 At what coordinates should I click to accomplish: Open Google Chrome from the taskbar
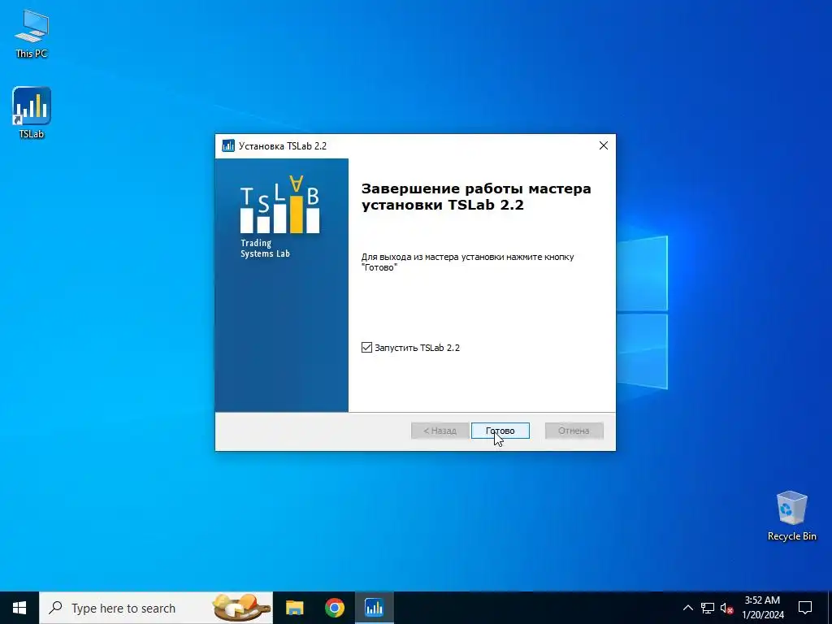point(334,608)
